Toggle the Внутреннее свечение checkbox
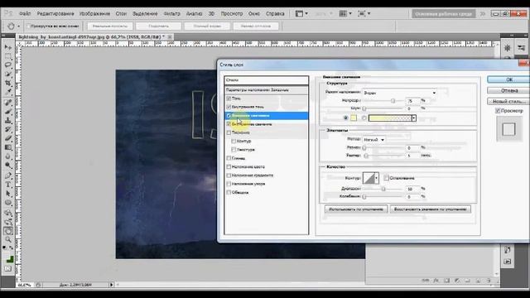The image size is (530, 298). point(229,124)
